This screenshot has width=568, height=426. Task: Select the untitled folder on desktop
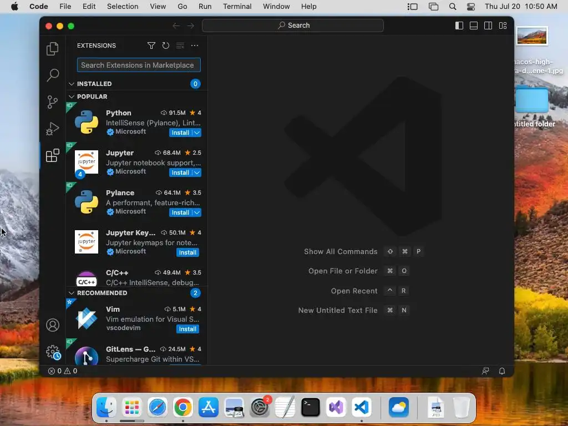point(532,100)
